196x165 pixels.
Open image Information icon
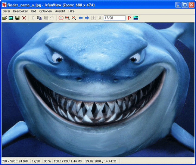(x=61, y=18)
